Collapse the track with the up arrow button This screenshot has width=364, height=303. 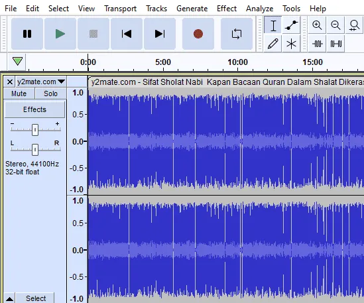[x=9, y=298]
